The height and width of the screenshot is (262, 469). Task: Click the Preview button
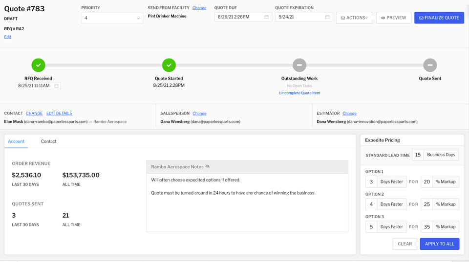[x=394, y=18]
